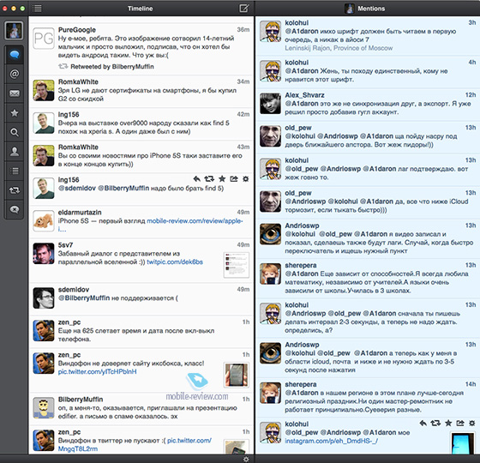480x463 pixels.
Task: Open the Timeline tab in sidebar
Action: pyautogui.click(x=15, y=55)
